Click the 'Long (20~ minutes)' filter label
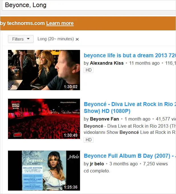The height and width of the screenshot is (194, 176). 56,39
